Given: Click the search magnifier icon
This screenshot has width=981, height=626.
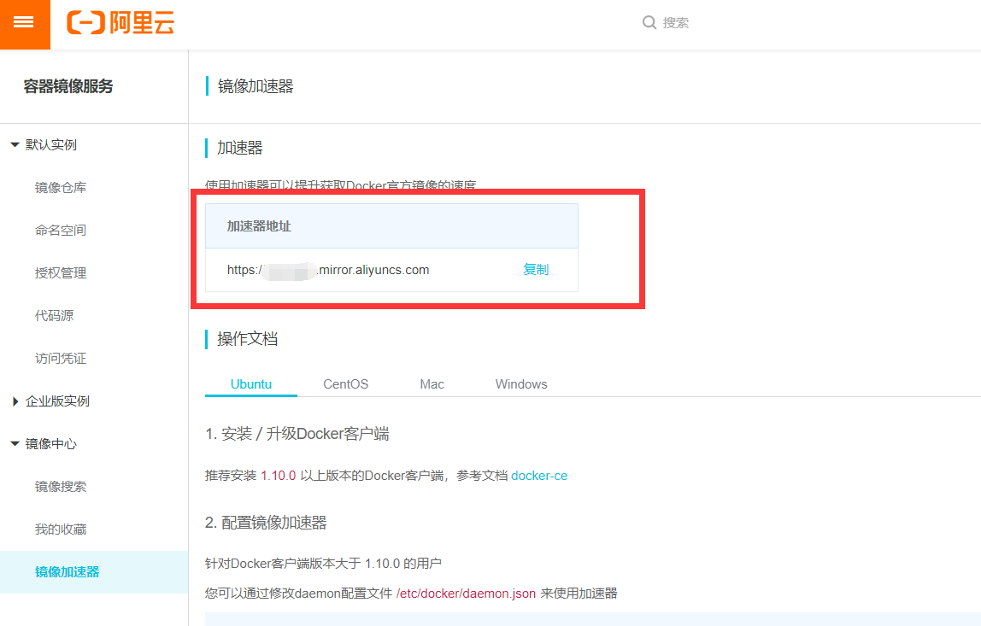Looking at the screenshot, I should pyautogui.click(x=649, y=22).
